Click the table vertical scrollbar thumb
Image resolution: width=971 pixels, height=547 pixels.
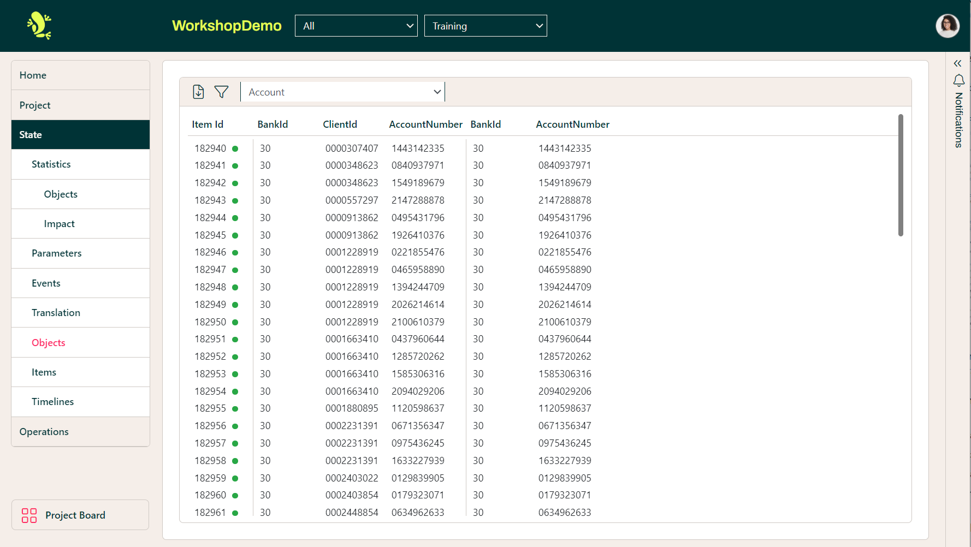(x=901, y=175)
